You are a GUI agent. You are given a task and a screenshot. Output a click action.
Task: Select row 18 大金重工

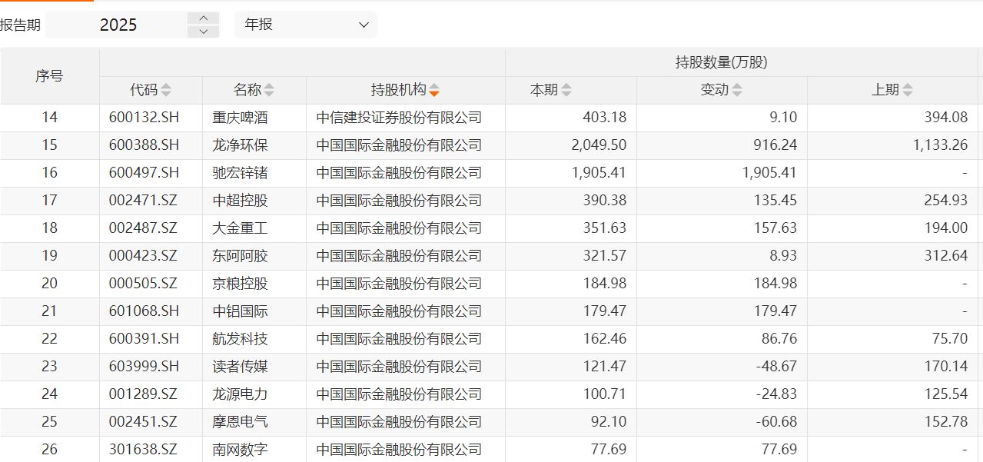[240, 228]
